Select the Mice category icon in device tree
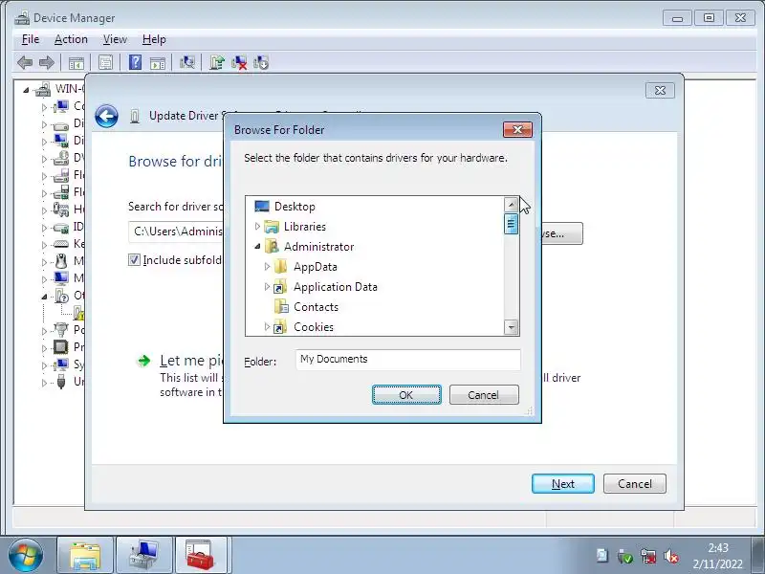Image resolution: width=765 pixels, height=574 pixels. tap(61, 261)
